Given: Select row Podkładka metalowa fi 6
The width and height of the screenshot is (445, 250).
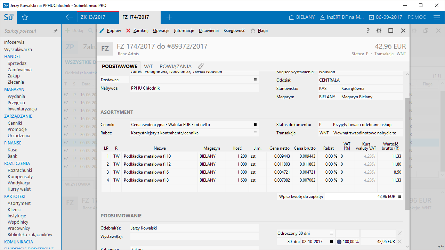Looking at the screenshot, I should (x=252, y=172).
